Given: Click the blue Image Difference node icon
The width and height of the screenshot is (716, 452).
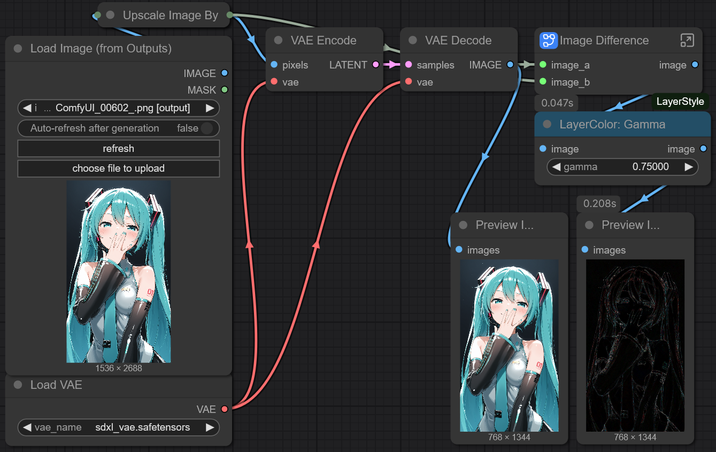Looking at the screenshot, I should 548,40.
